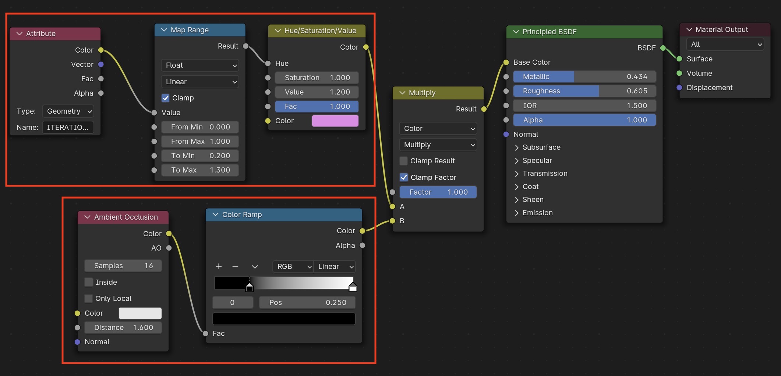Open Material Output target All dropdown
The image size is (781, 376).
pyautogui.click(x=725, y=44)
